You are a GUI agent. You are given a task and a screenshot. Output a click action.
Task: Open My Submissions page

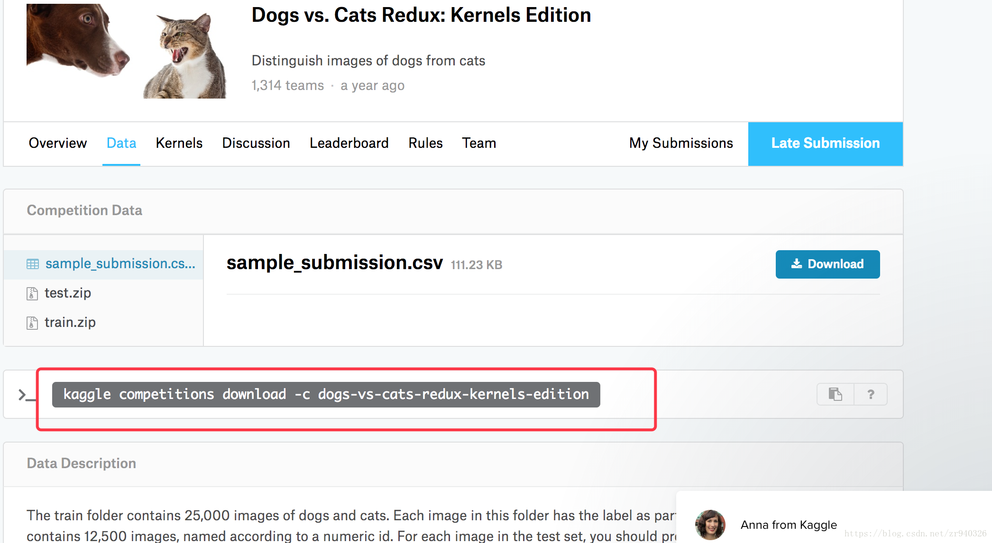point(681,143)
